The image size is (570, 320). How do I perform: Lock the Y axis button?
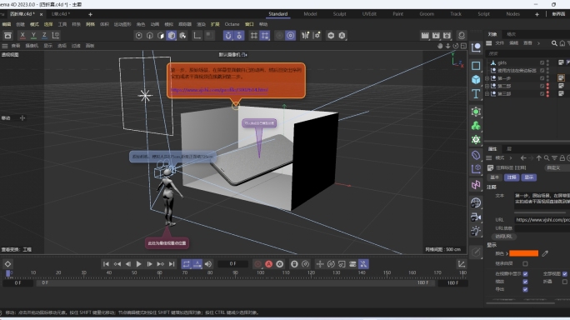tap(33, 35)
